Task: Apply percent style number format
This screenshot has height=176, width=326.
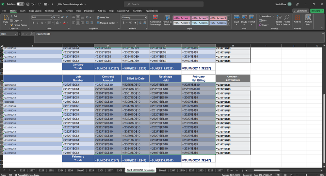Action: (130, 23)
